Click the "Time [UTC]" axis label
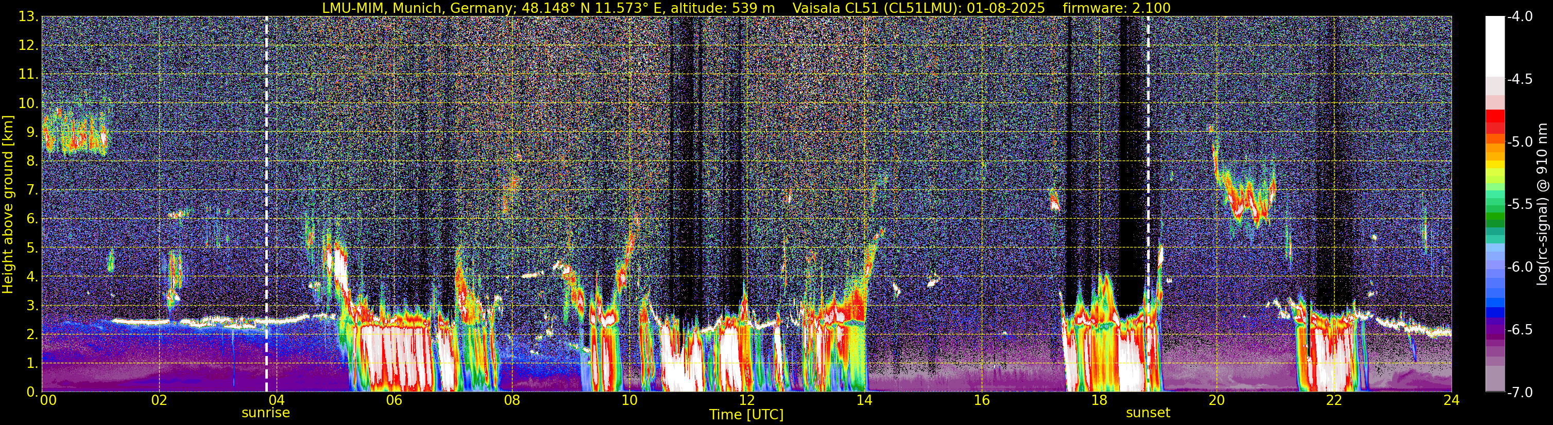1553x425 pixels. pyautogui.click(x=746, y=415)
